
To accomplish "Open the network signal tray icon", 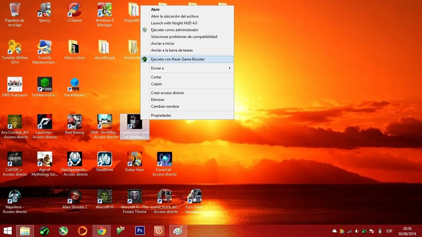I will pyautogui.click(x=349, y=231).
